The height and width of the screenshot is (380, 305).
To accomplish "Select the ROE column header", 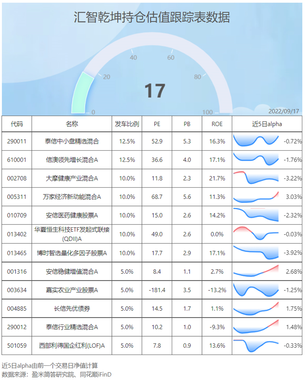I will pos(217,124).
